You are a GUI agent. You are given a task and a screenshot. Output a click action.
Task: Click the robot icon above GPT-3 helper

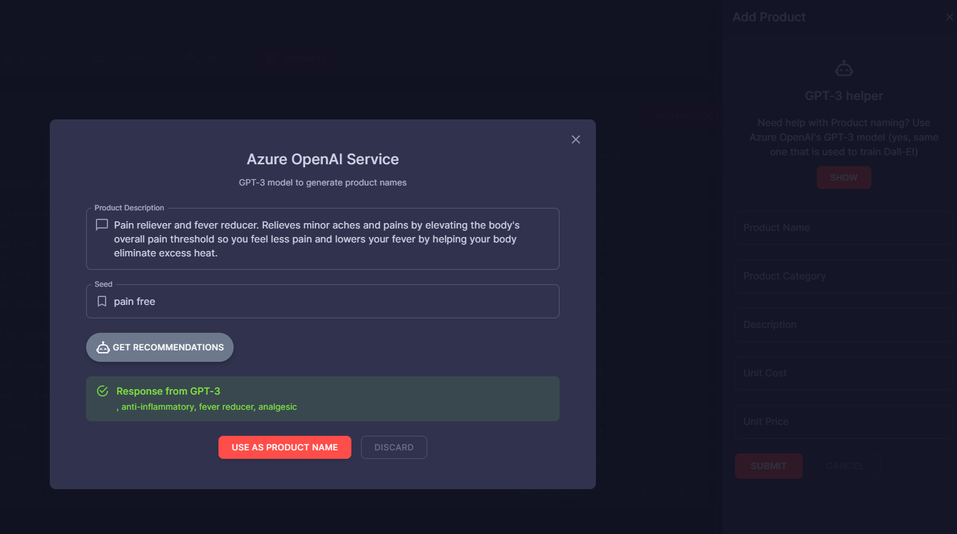tap(844, 68)
